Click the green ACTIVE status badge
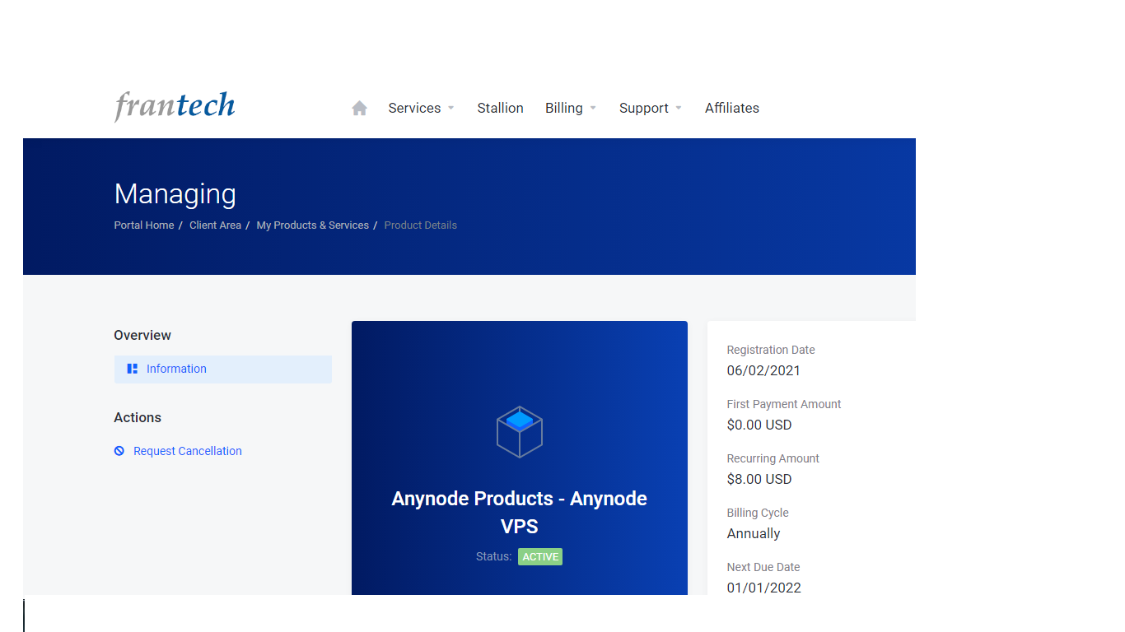1125x632 pixels. (540, 557)
